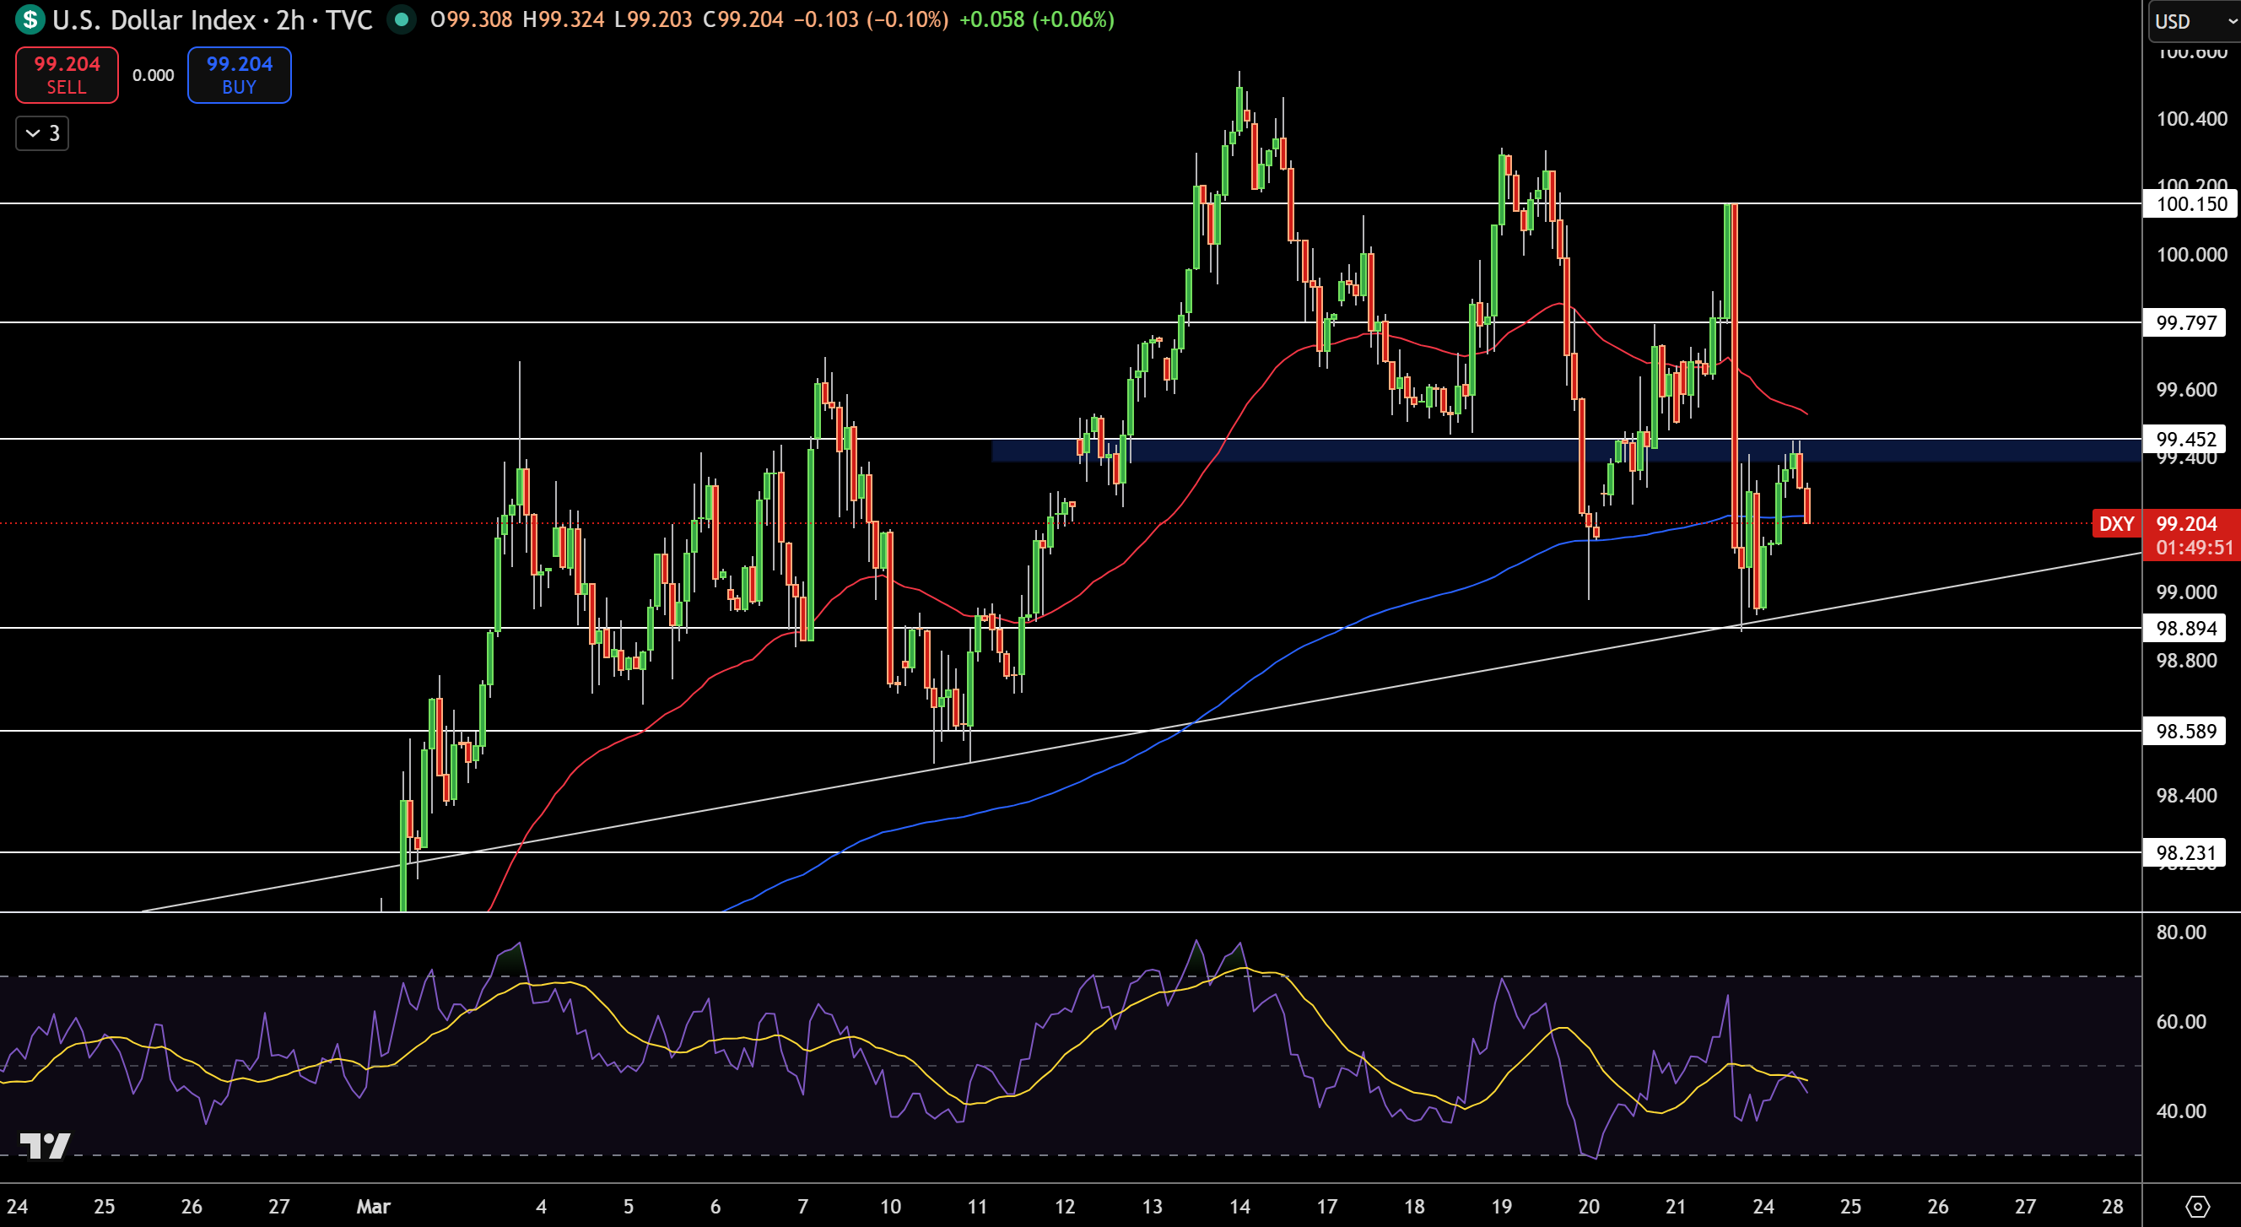This screenshot has height=1227, width=2241.
Task: Click the red SELL 99.204 button
Action: point(67,75)
